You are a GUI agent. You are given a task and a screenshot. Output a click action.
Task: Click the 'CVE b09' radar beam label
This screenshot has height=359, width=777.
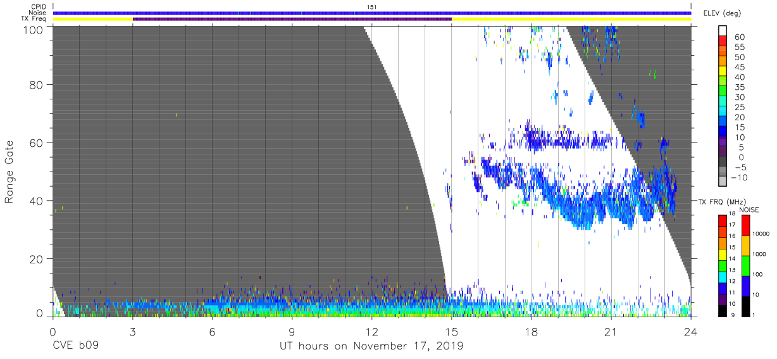75,346
